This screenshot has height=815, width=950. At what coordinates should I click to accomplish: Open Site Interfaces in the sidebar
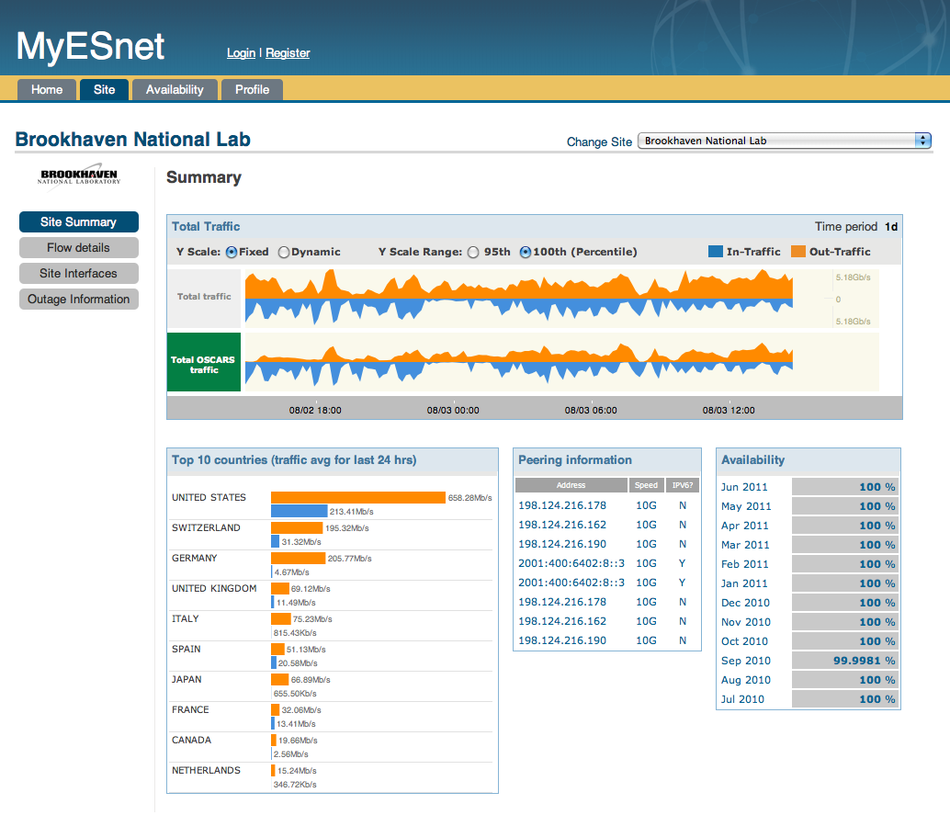[x=79, y=273]
